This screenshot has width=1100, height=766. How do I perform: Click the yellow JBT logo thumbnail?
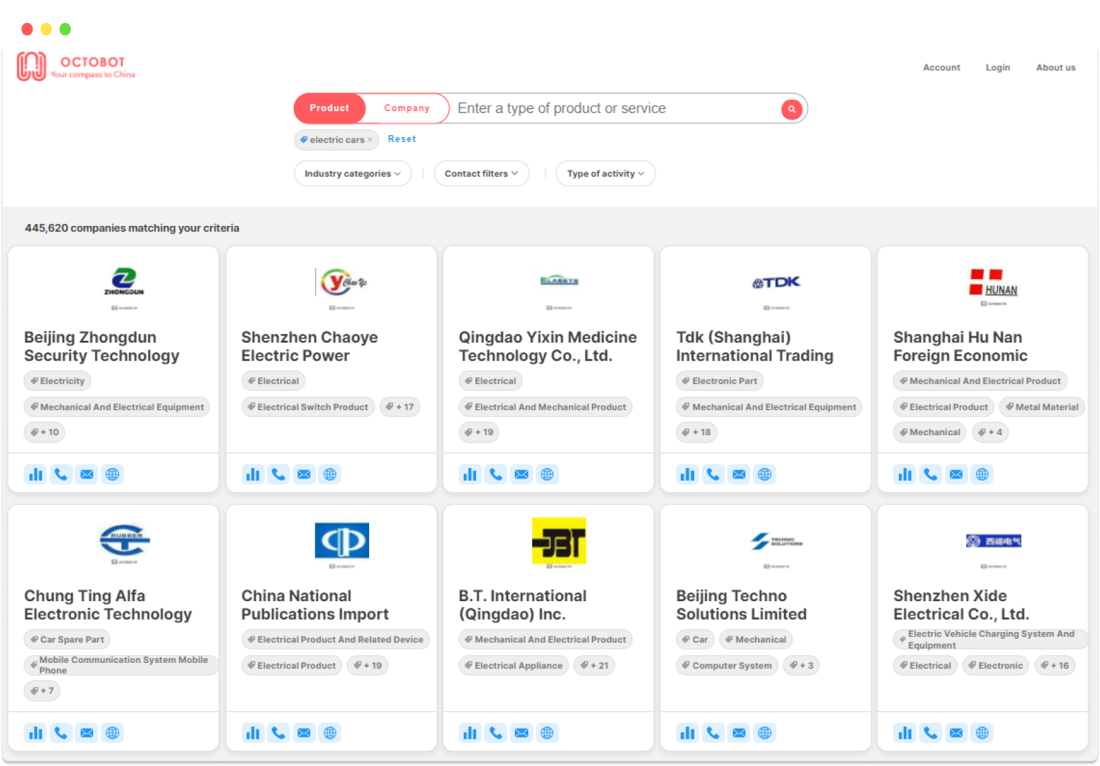point(559,541)
